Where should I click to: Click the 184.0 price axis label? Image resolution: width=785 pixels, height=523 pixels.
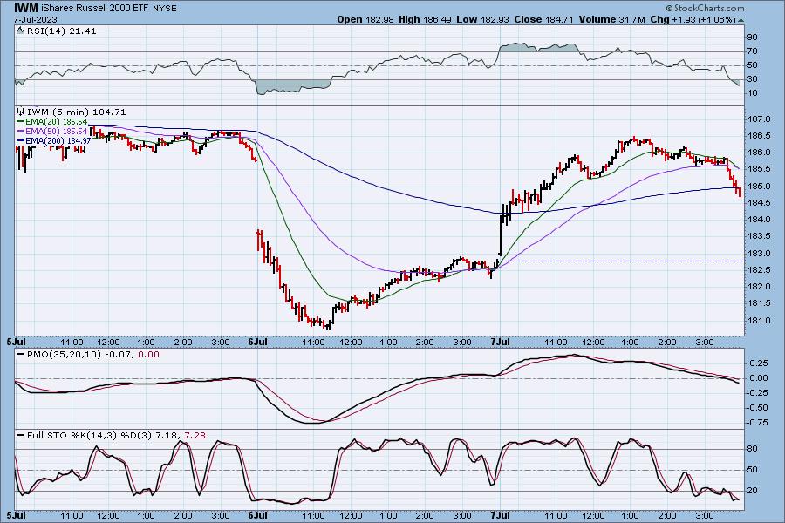click(x=761, y=219)
